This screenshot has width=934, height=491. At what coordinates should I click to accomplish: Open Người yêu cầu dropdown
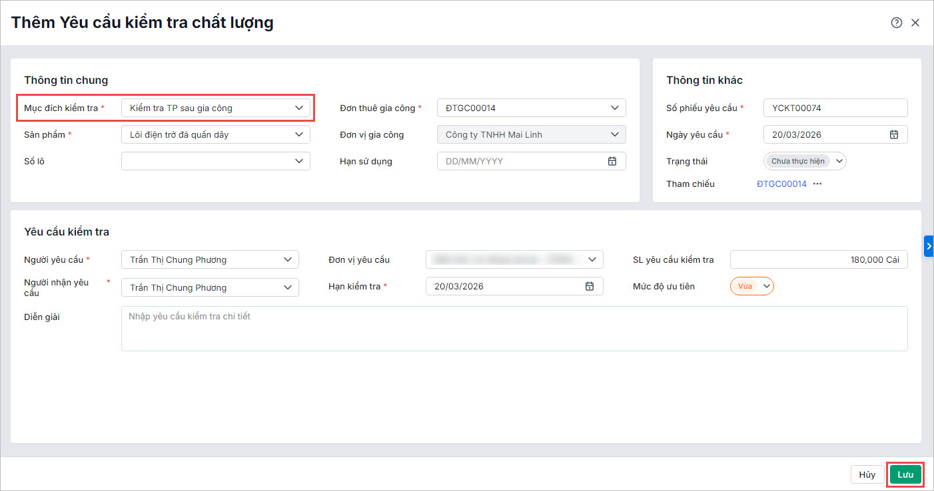click(210, 259)
